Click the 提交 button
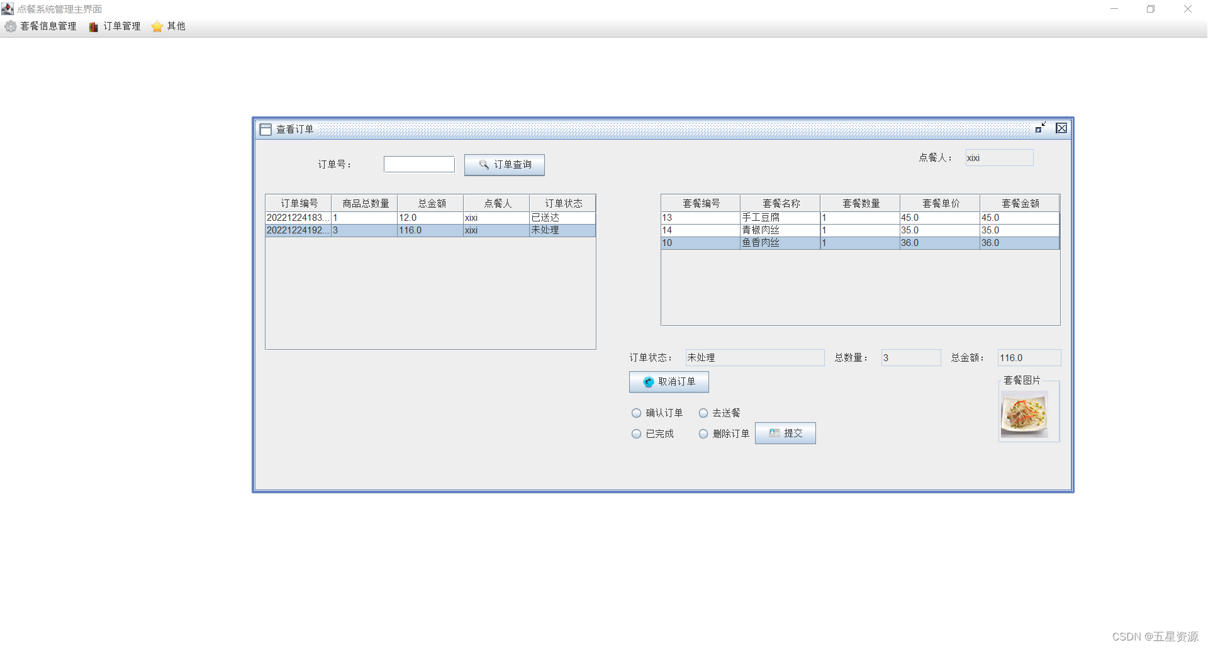 (785, 433)
